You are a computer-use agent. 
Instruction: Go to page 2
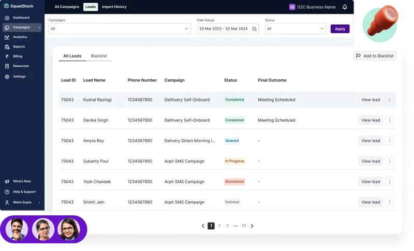click(x=219, y=226)
